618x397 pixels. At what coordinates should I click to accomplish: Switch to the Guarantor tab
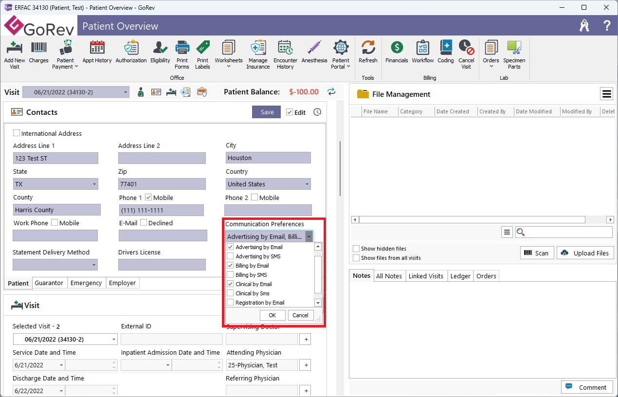coord(49,283)
